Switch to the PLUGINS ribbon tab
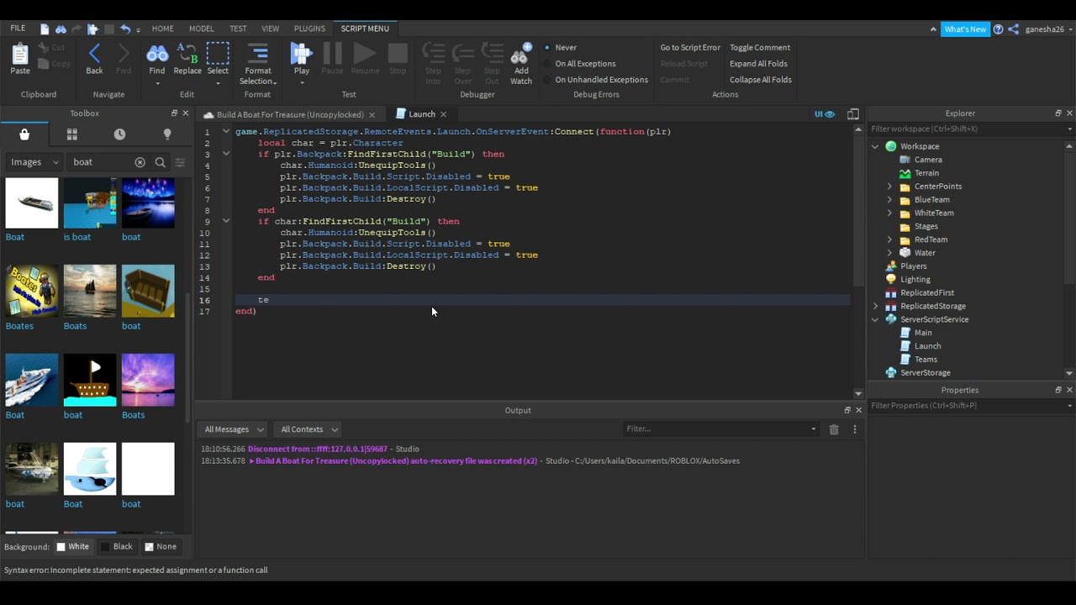 coord(309,29)
